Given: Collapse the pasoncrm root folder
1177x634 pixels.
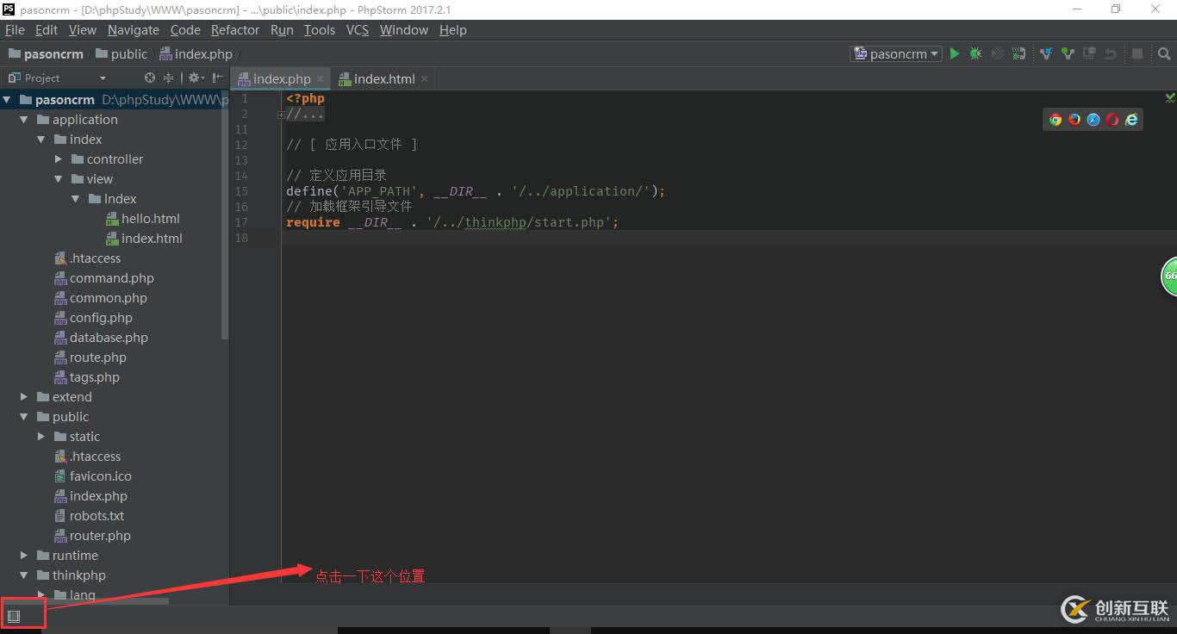Looking at the screenshot, I should pos(7,100).
